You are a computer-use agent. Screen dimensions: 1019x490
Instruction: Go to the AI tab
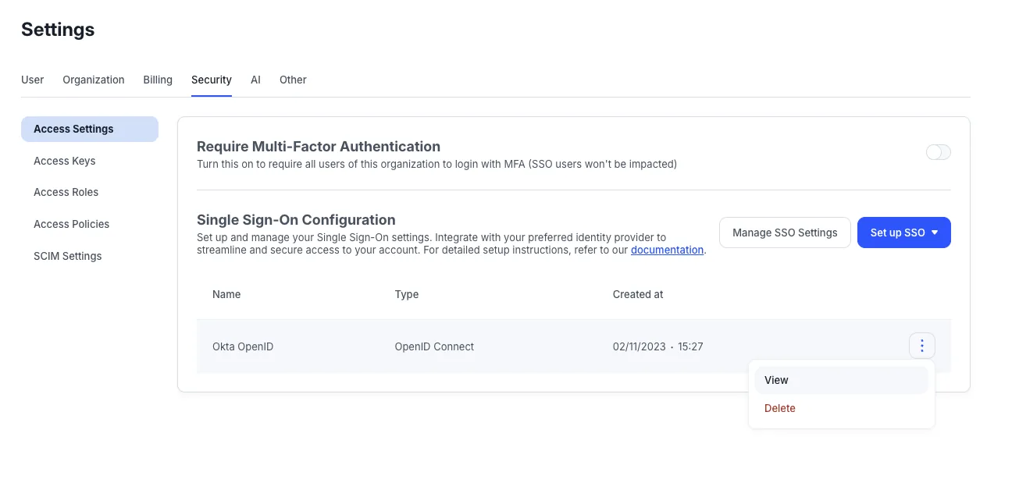pyautogui.click(x=255, y=80)
